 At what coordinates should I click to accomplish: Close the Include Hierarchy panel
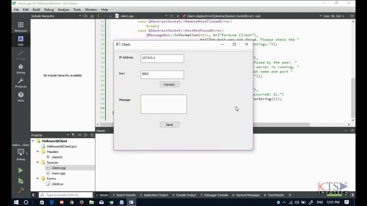pos(92,16)
